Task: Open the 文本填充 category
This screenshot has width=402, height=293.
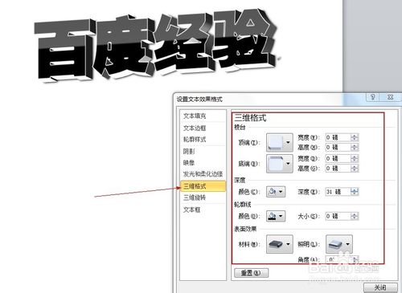Action: (x=195, y=116)
